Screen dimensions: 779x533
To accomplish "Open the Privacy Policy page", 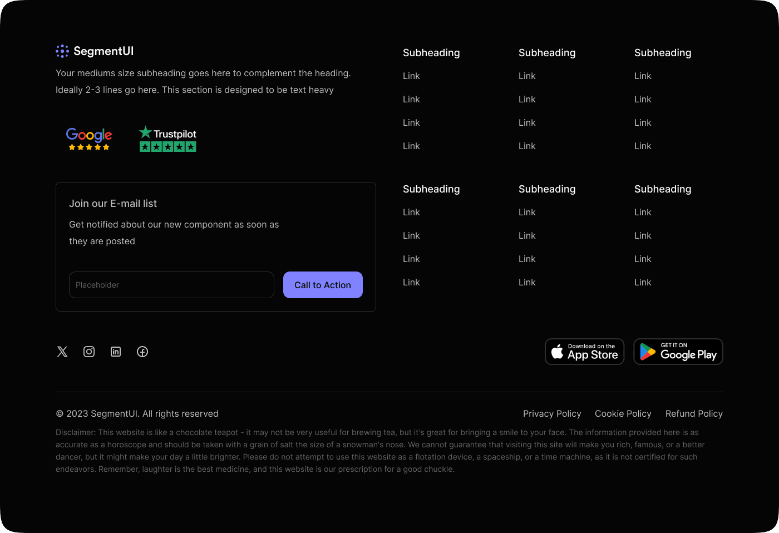I will (552, 413).
